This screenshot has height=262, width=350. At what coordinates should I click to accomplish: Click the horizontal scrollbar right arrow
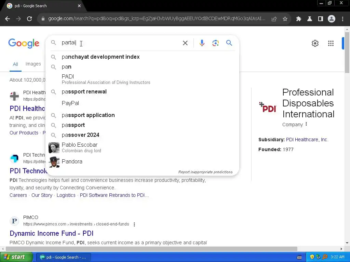(x=341, y=249)
